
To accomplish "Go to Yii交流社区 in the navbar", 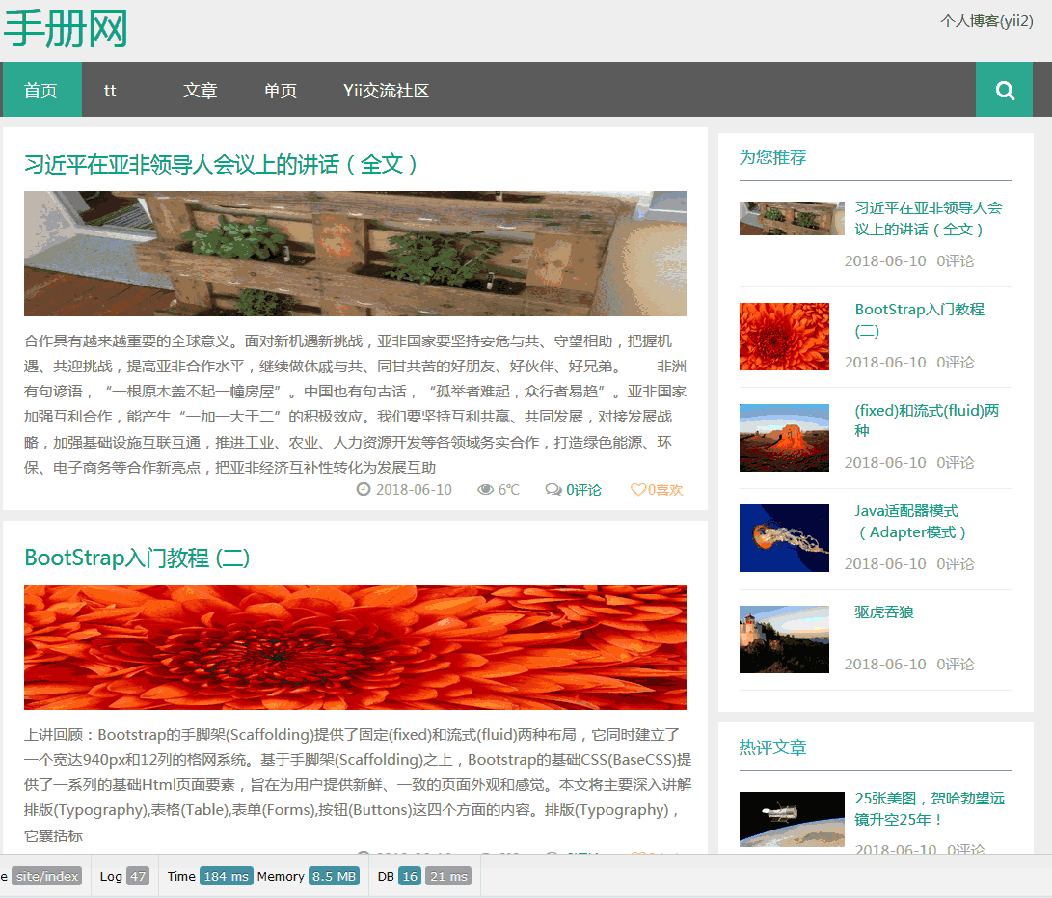I will [386, 91].
